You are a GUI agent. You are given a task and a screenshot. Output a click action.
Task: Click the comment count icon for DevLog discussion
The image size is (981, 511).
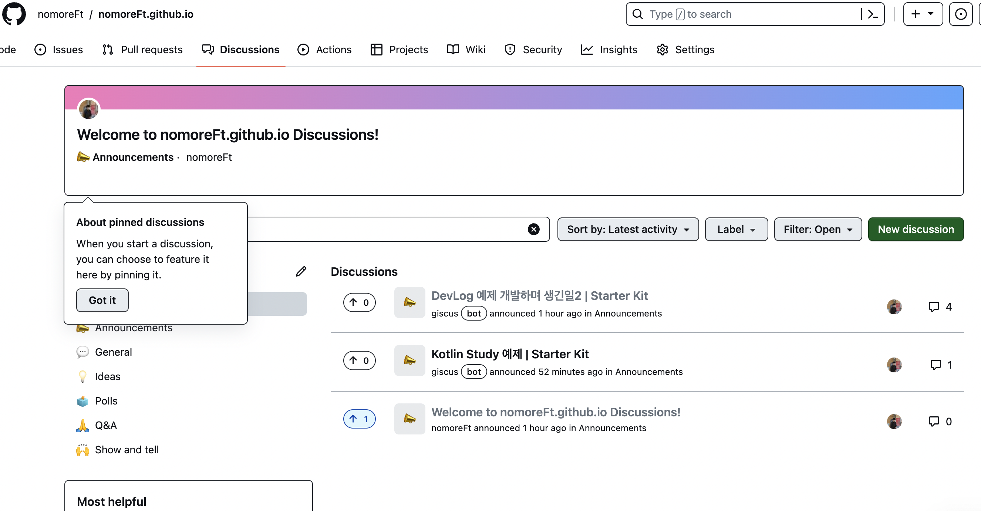point(934,307)
